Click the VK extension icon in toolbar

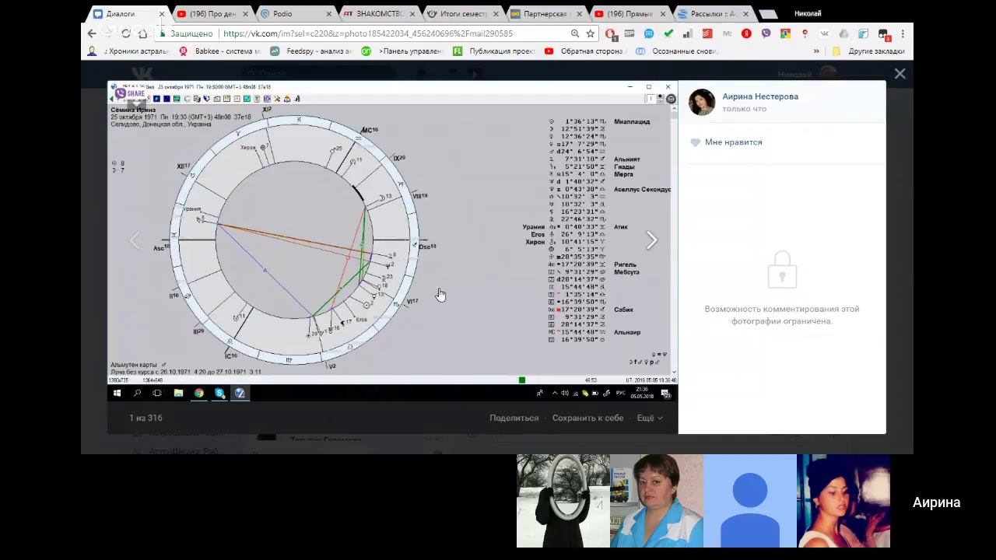(x=824, y=33)
